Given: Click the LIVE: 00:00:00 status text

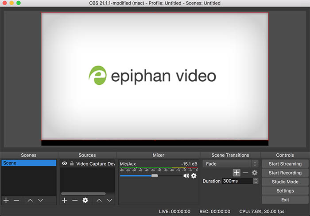Looking at the screenshot, I should (x=175, y=212).
